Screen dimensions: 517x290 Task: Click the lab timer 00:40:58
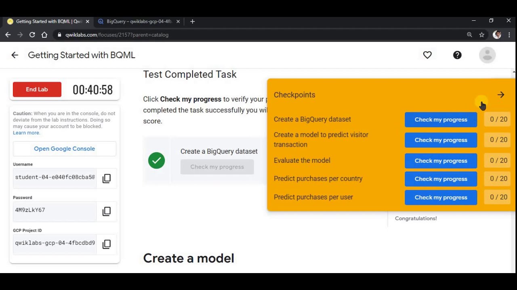tap(92, 90)
